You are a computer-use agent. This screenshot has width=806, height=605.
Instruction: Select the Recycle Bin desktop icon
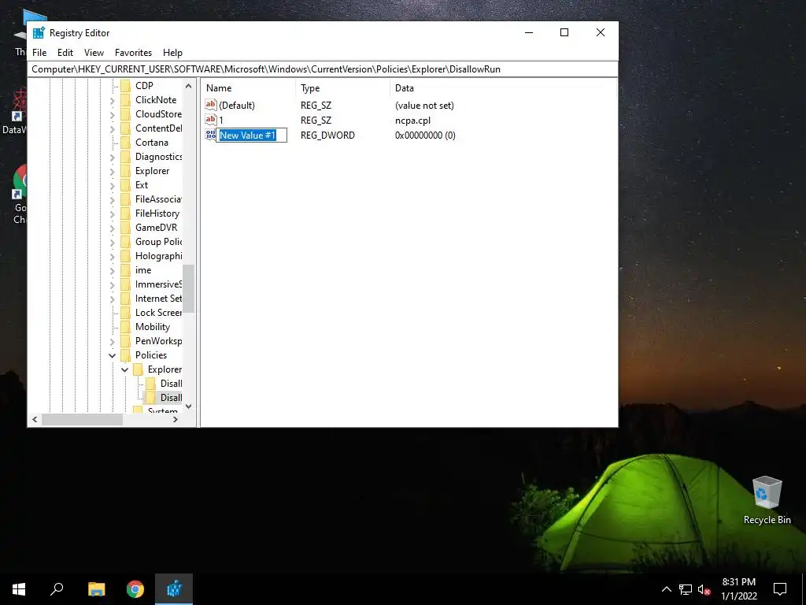[767, 500]
